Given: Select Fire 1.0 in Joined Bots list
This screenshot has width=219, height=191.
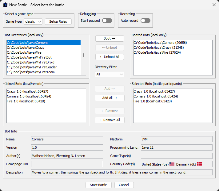Looking at the screenshot, I should [26, 101].
